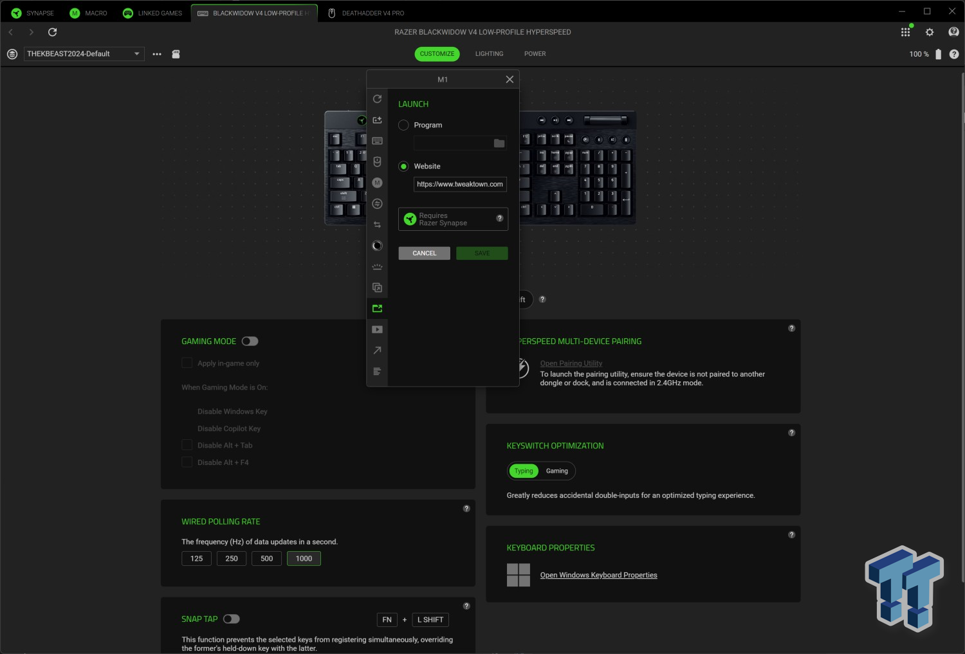Select the switch profile arrows icon in sidebar

377,224
